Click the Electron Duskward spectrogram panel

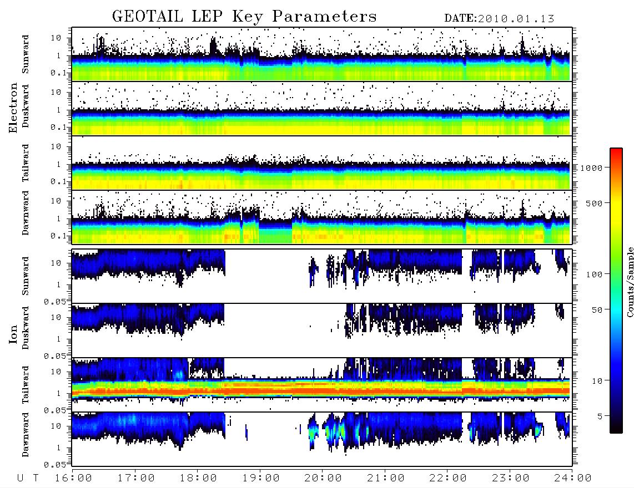[322, 108]
